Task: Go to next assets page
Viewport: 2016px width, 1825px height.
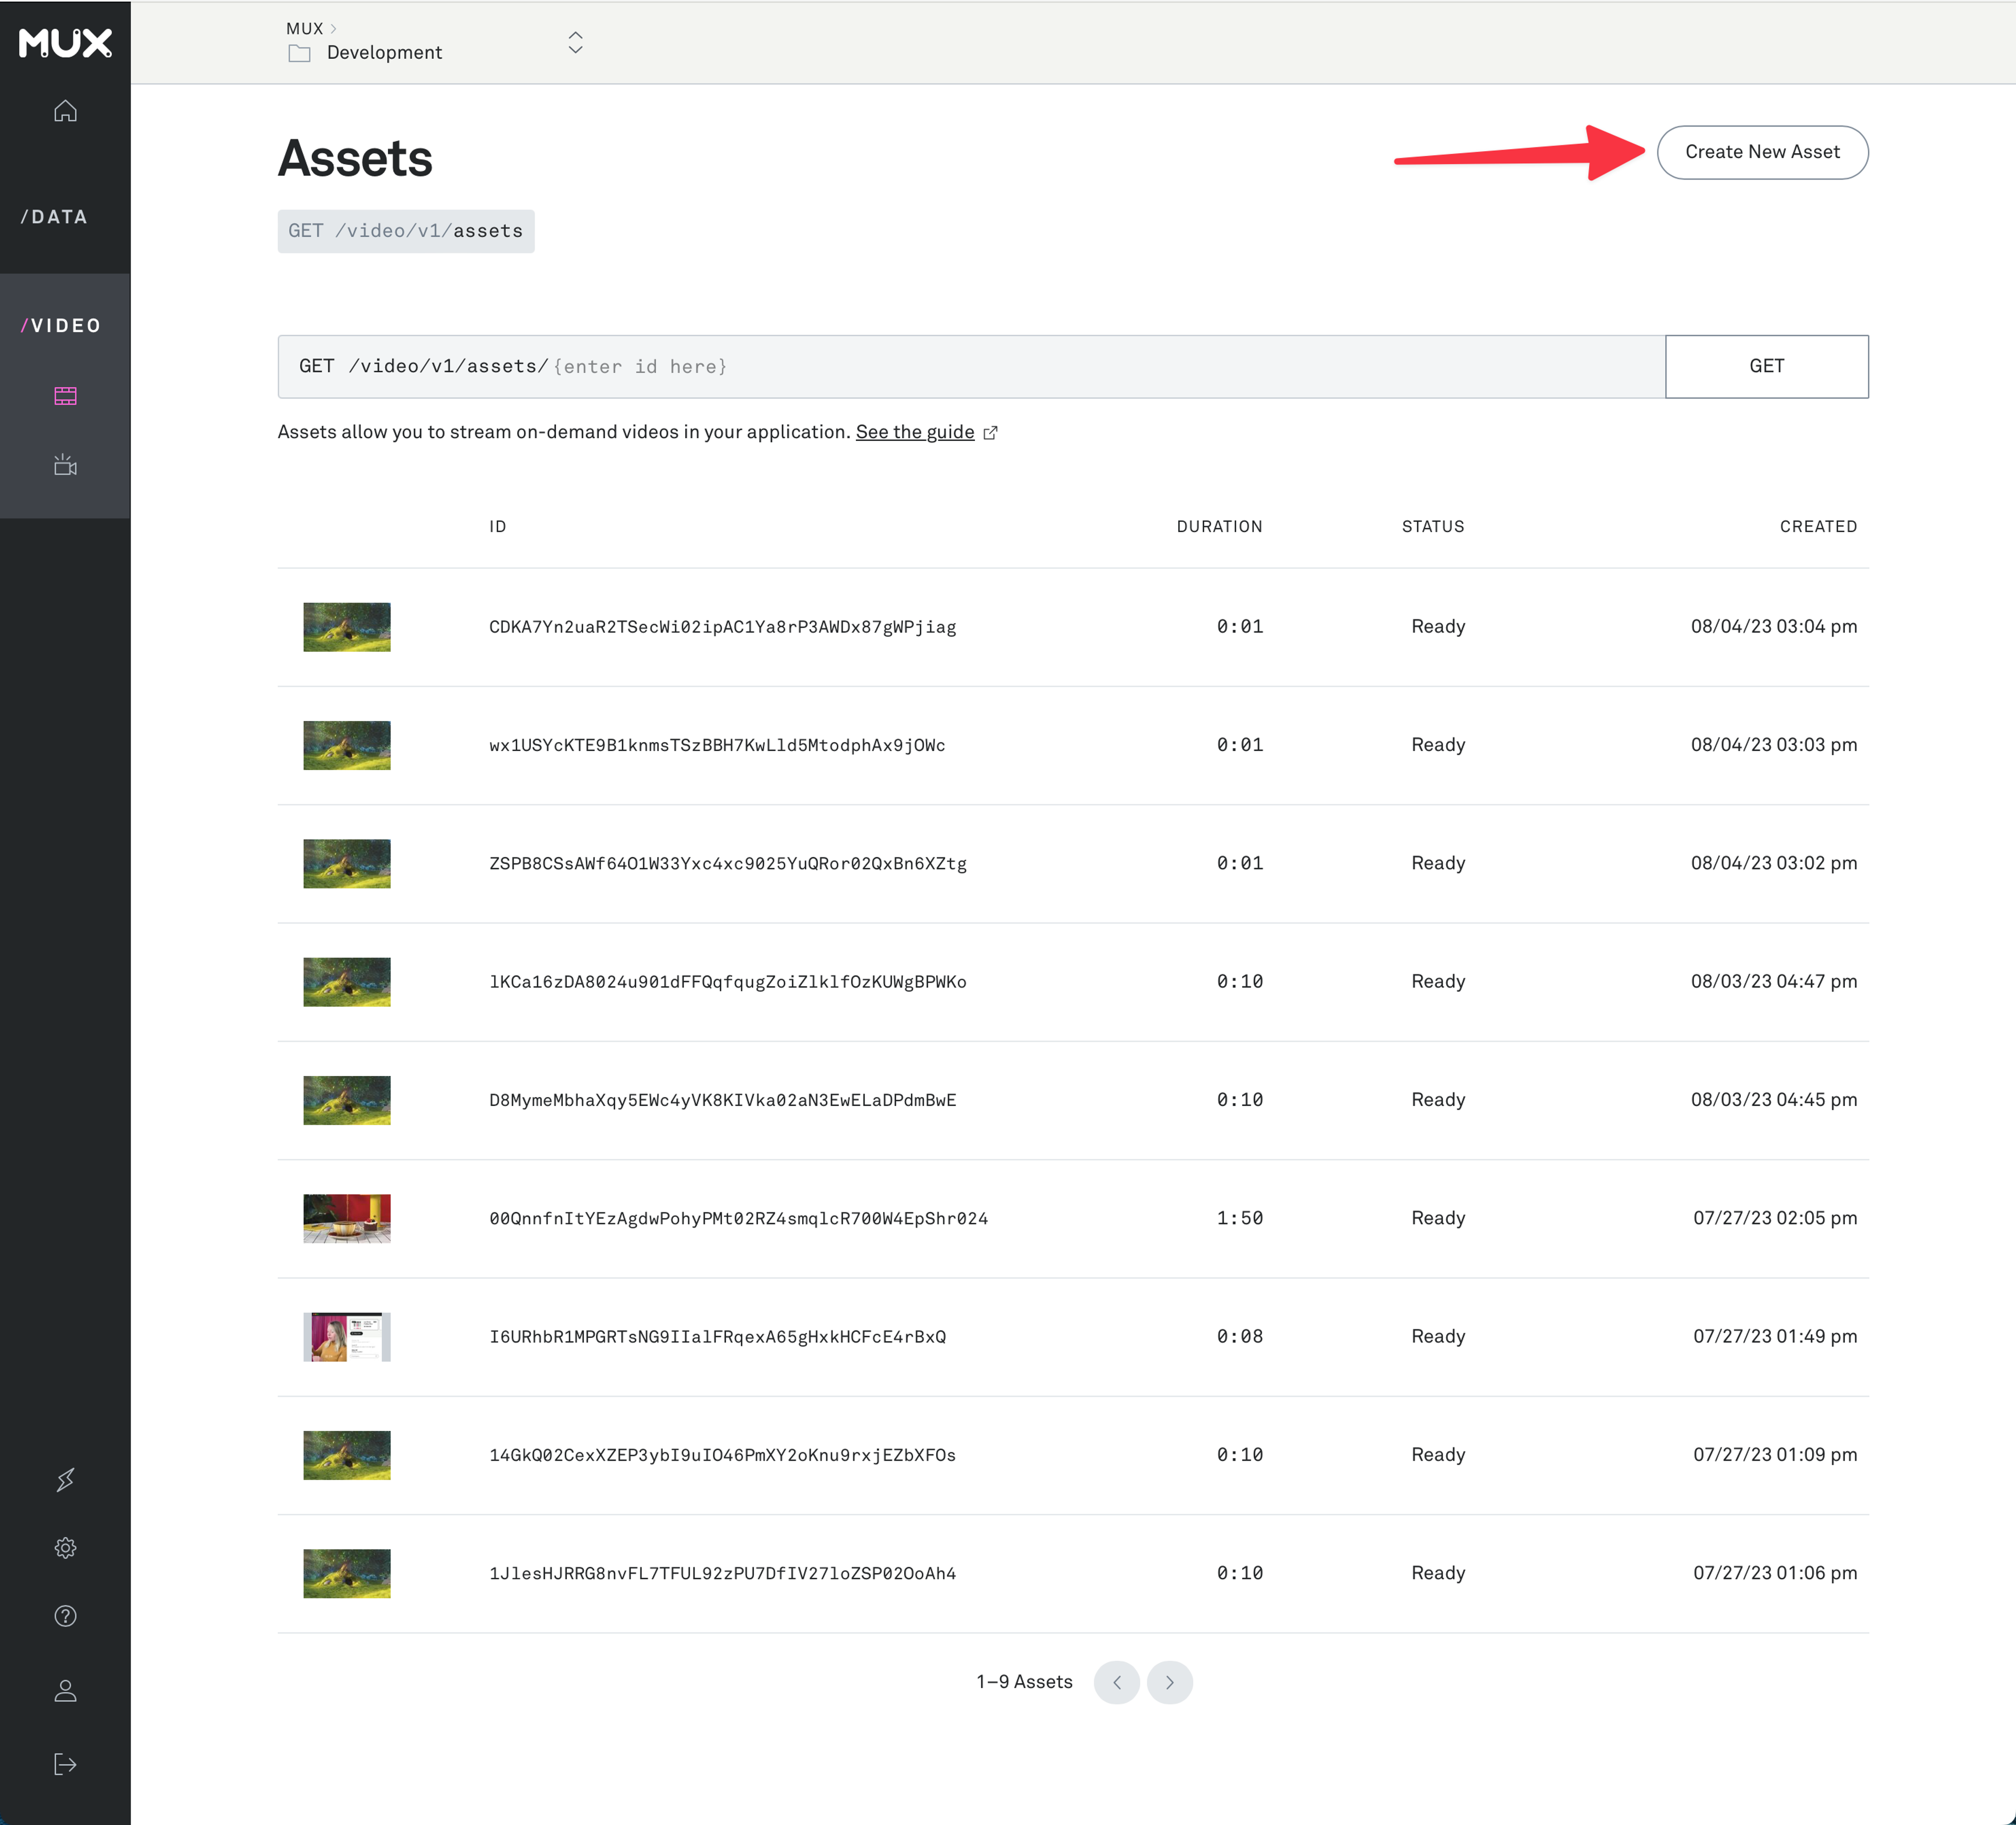Action: point(1169,1682)
